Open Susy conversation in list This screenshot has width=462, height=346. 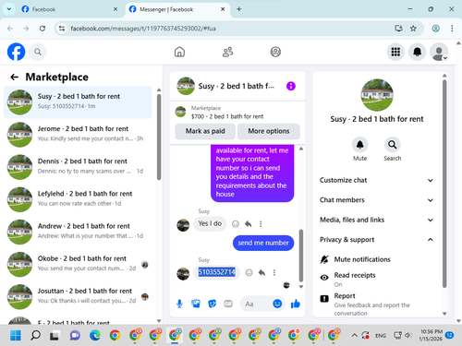[x=78, y=102]
